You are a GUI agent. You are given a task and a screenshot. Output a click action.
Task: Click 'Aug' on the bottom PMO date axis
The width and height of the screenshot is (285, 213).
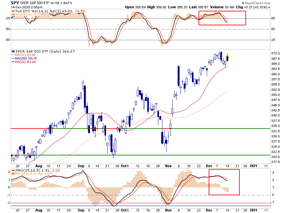point(39,210)
